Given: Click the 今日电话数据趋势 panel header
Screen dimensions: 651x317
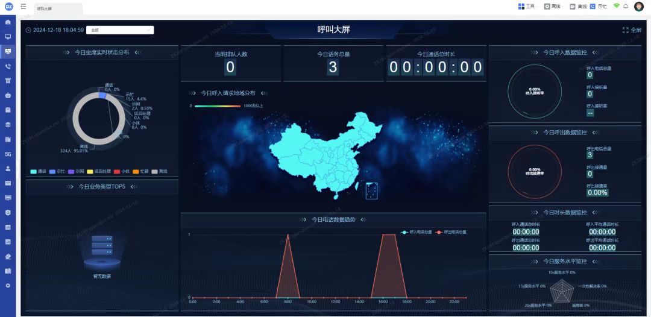Looking at the screenshot, I should click(x=333, y=219).
